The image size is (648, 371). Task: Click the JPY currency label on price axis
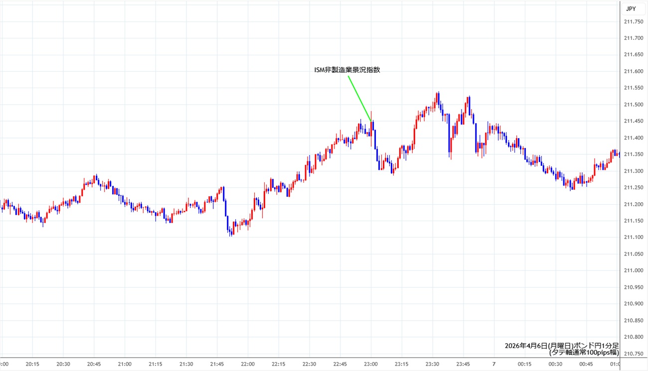(x=630, y=8)
